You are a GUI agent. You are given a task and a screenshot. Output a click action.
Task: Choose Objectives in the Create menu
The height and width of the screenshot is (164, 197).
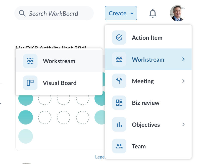(148, 125)
